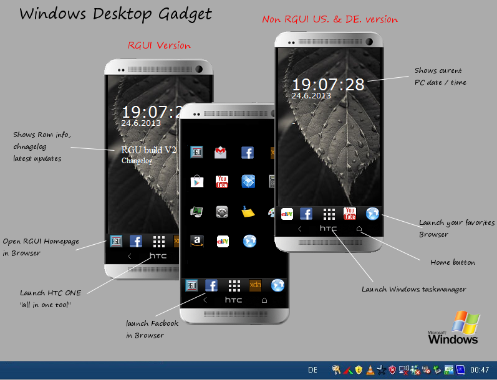This screenshot has width=497, height=380.
Task: Click the Safely Remove Hardware tray icon
Action: (x=437, y=370)
